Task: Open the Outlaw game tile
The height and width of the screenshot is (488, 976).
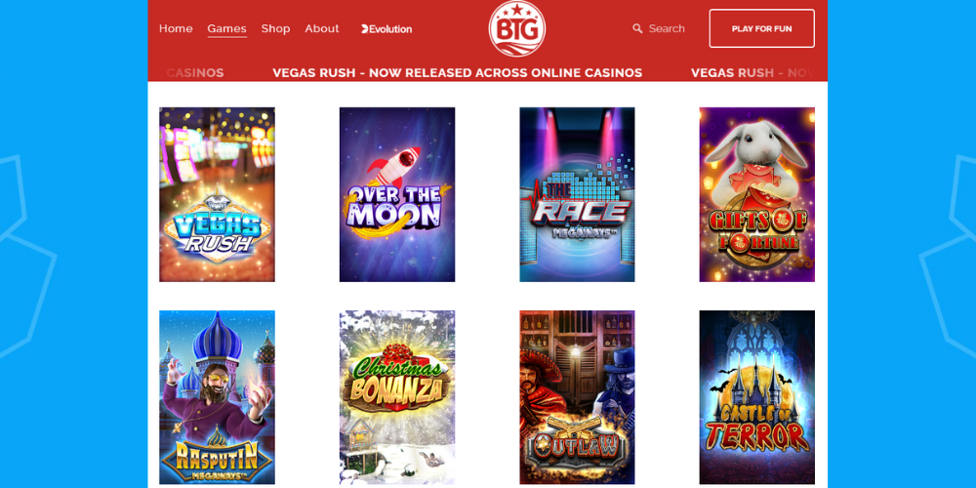Action: 577,397
